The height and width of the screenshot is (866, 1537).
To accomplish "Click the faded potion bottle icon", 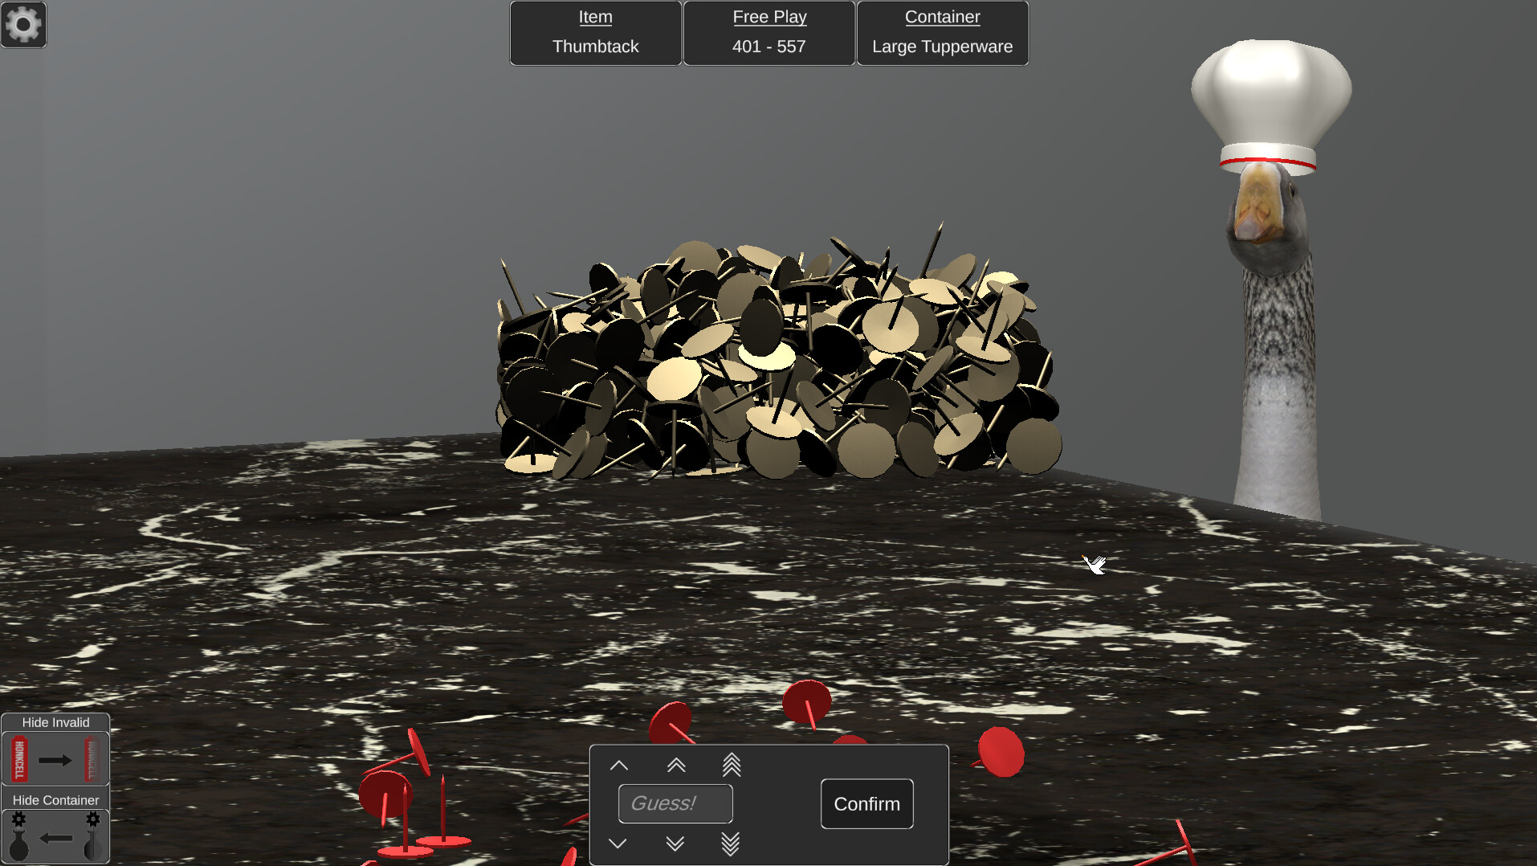I will coord(93,835).
